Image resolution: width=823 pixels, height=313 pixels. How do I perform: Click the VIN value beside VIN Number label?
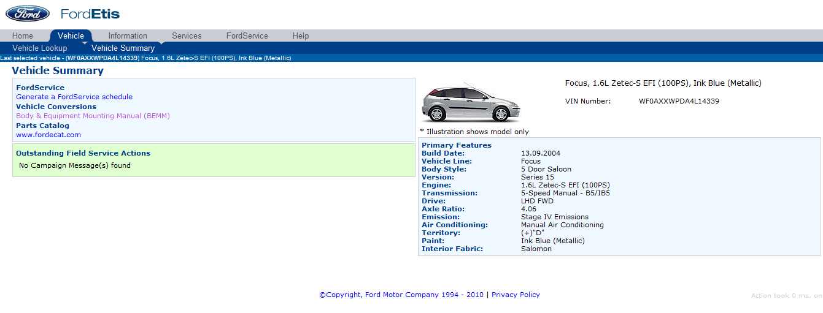point(679,101)
